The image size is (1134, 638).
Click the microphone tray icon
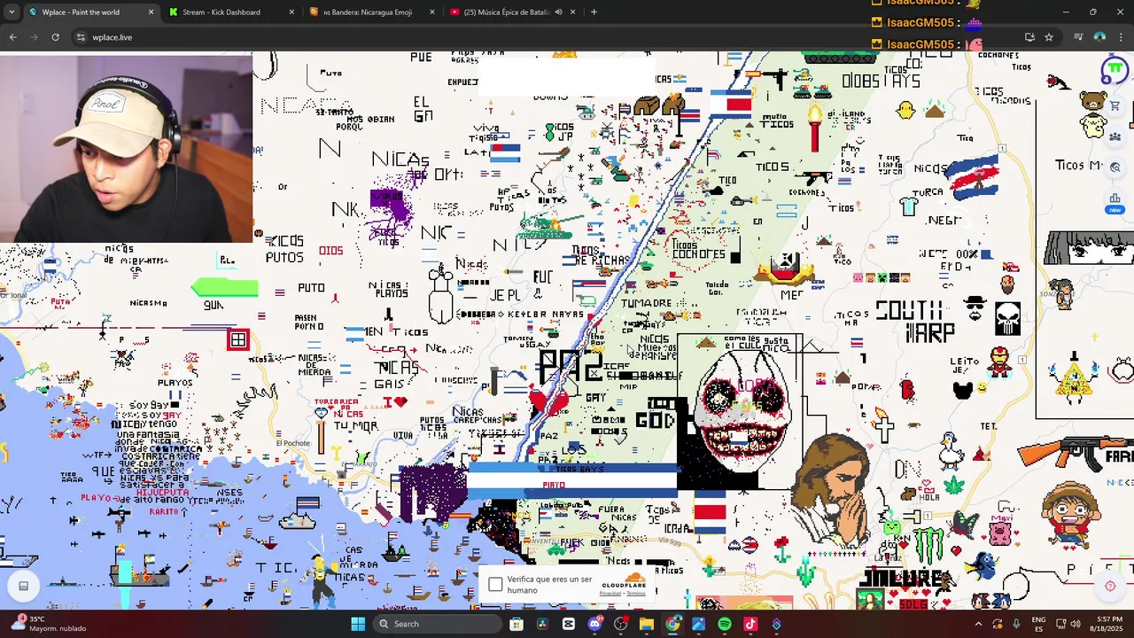click(1016, 624)
